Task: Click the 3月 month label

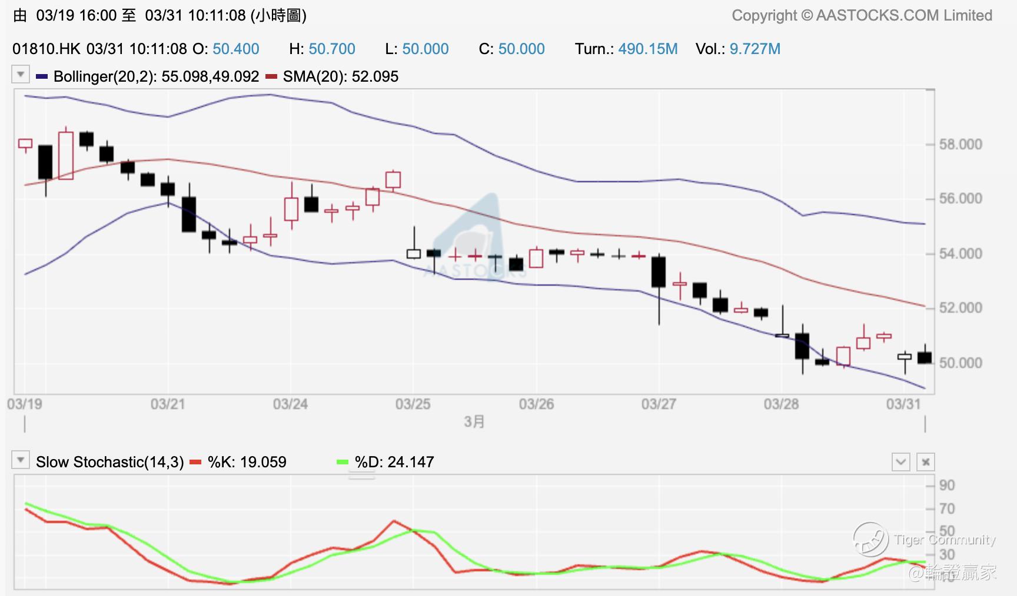Action: pos(474,422)
